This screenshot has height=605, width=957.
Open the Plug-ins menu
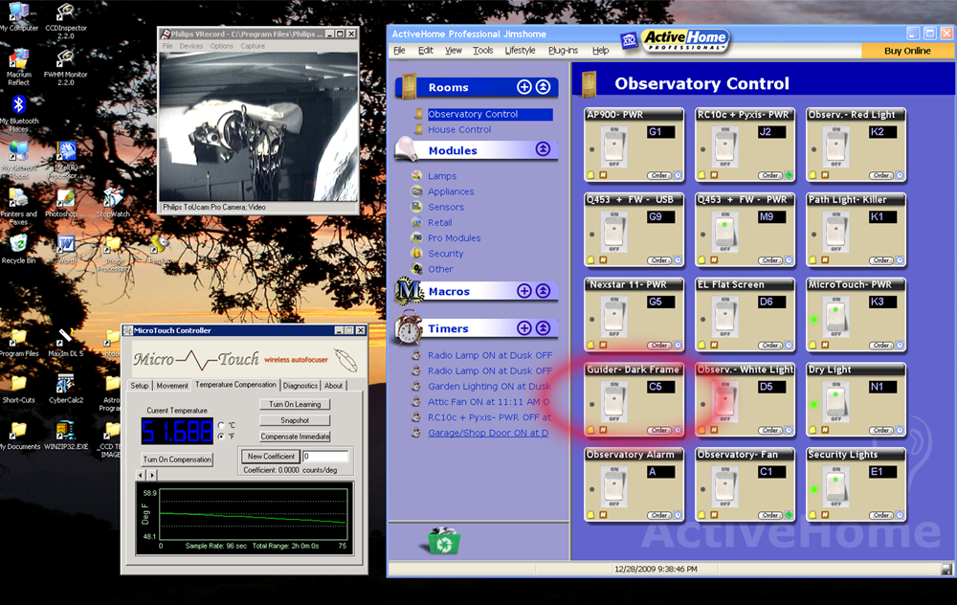point(563,50)
